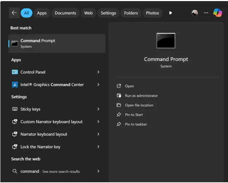Expand the Narrator keyboard layout chevron
This screenshot has height=183, width=228.
click(98, 134)
